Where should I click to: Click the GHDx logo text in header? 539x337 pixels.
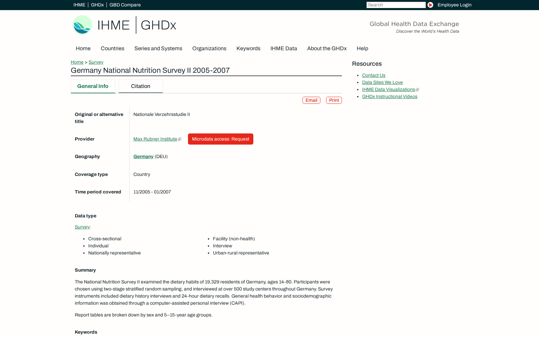tap(158, 25)
